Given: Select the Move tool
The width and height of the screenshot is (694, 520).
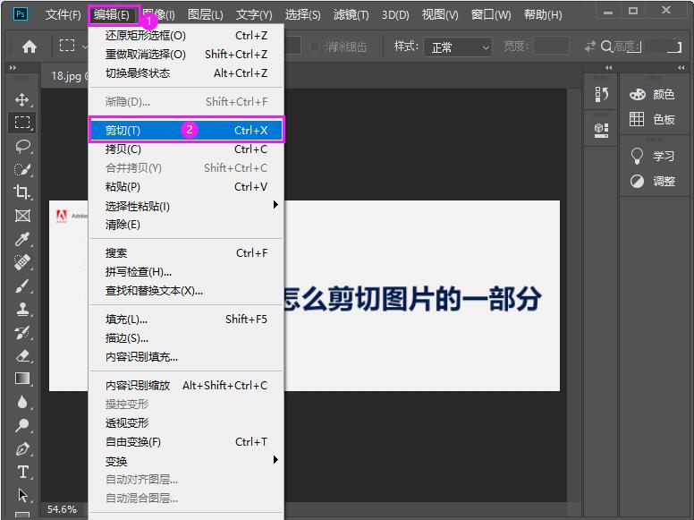Looking at the screenshot, I should pos(22,99).
